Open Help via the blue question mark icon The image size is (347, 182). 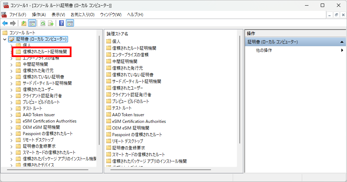coord(62,23)
